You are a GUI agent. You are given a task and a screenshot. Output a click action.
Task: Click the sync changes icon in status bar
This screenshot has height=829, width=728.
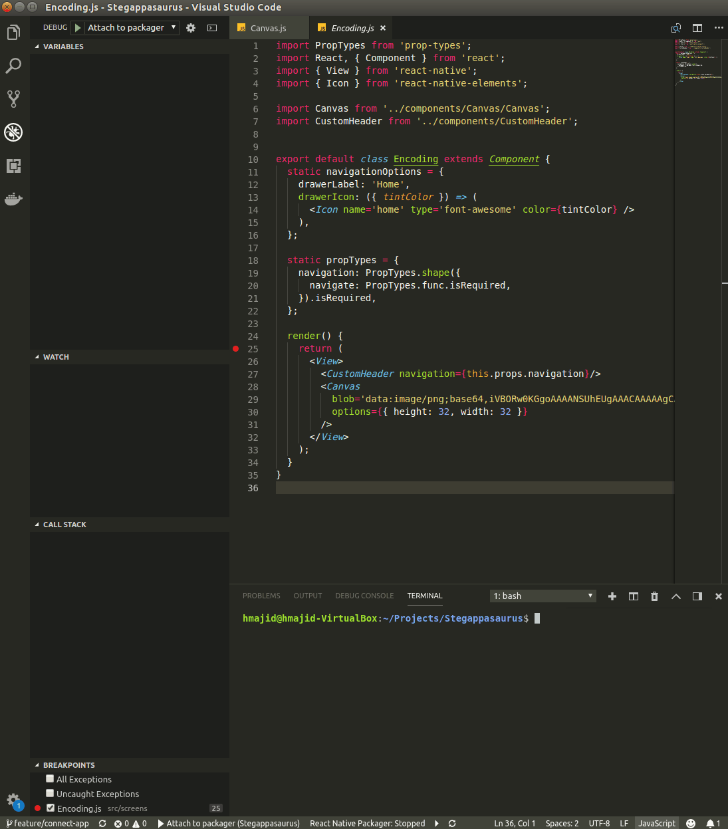102,823
